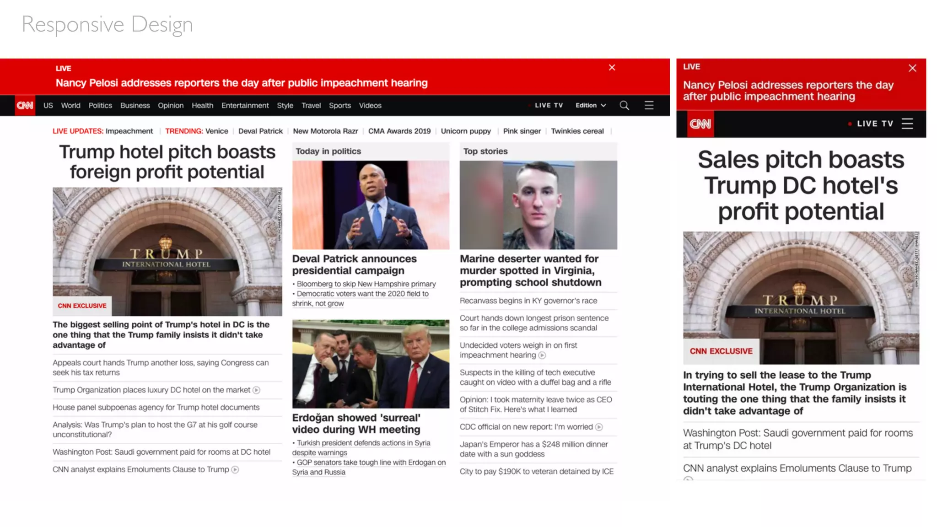Click 'Twinkies cereal' trending link

(577, 131)
